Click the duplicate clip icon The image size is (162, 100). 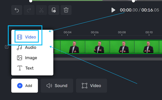tap(54, 10)
